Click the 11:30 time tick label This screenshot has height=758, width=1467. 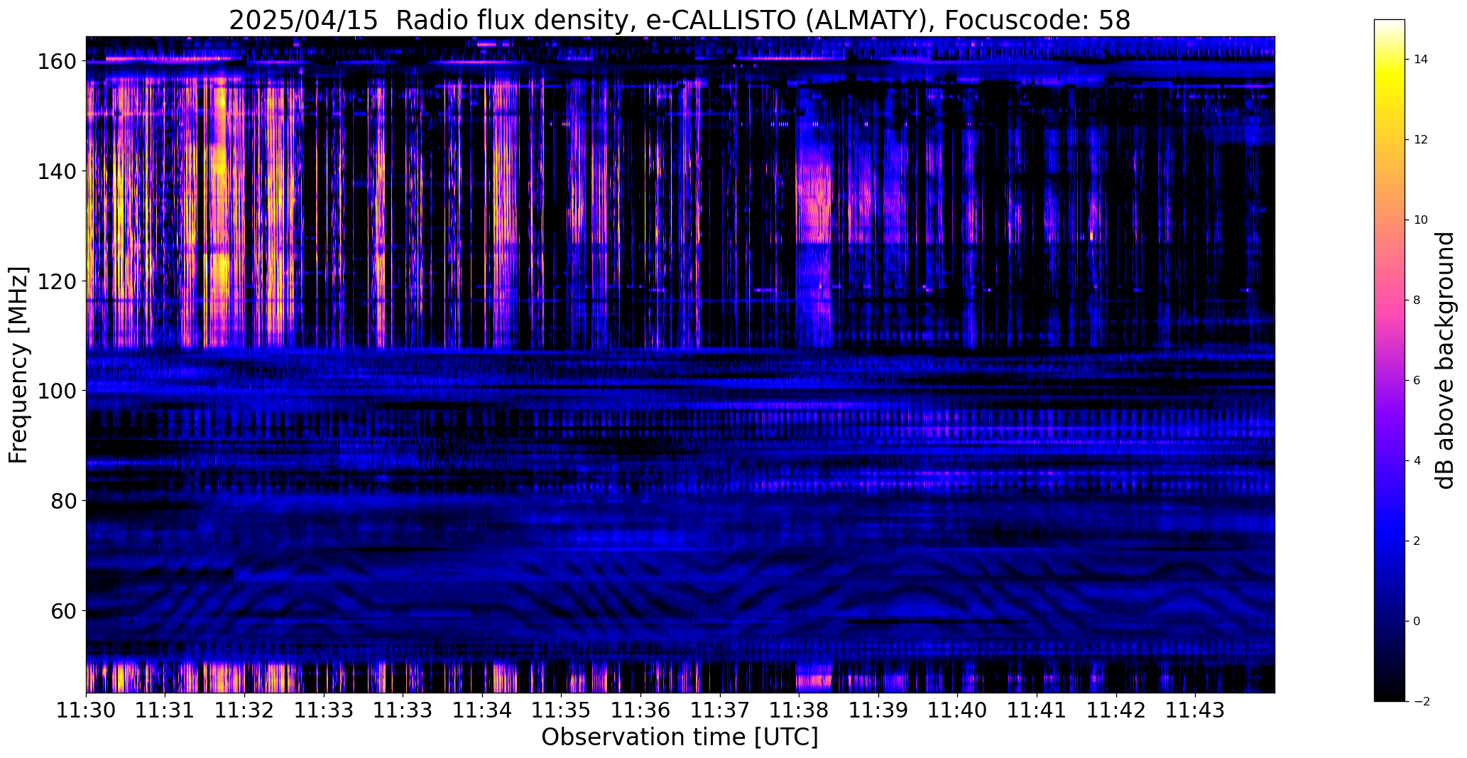click(x=86, y=710)
